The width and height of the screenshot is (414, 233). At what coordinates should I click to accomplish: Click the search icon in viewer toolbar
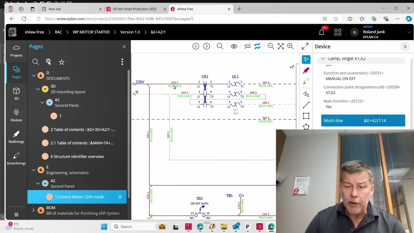coord(220,46)
